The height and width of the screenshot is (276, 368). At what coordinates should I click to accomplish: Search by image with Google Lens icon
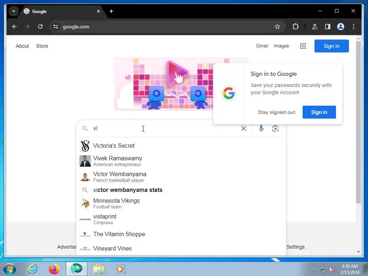[276, 128]
